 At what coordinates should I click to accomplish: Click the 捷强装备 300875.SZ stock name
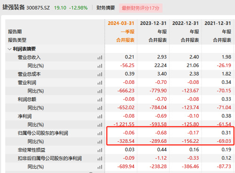26,8
